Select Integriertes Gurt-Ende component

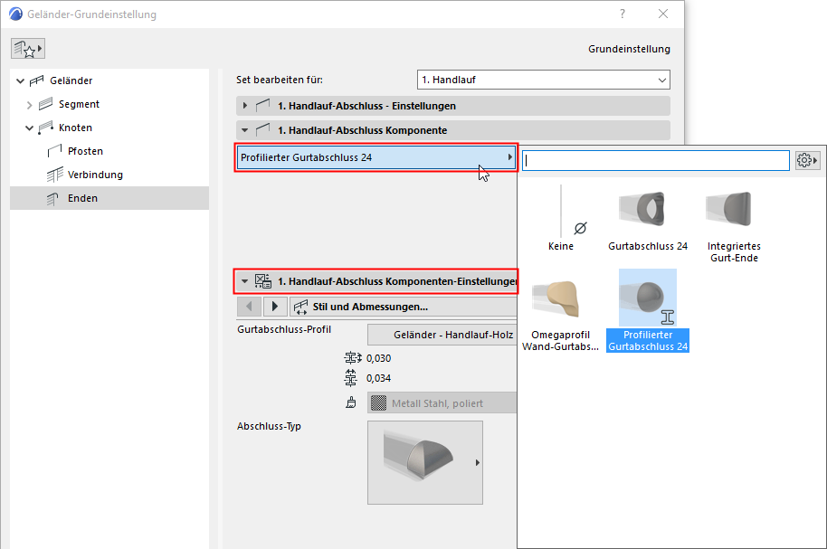pyautogui.click(x=734, y=223)
